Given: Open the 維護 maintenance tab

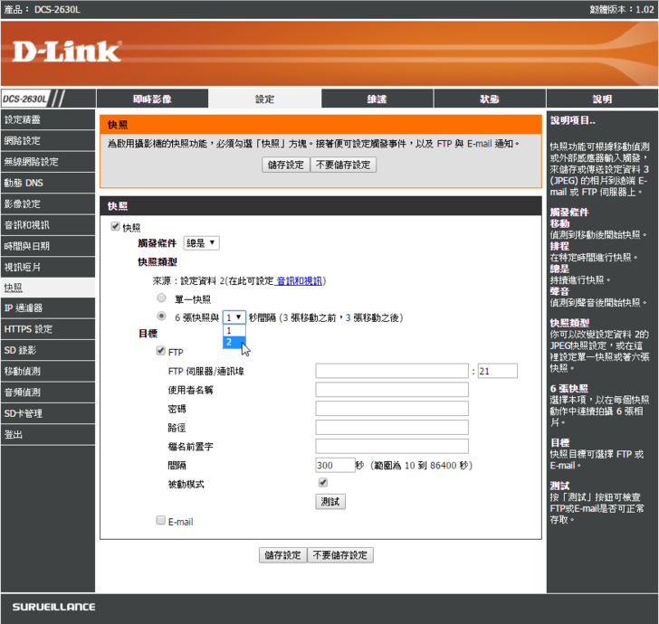Looking at the screenshot, I should click(377, 99).
